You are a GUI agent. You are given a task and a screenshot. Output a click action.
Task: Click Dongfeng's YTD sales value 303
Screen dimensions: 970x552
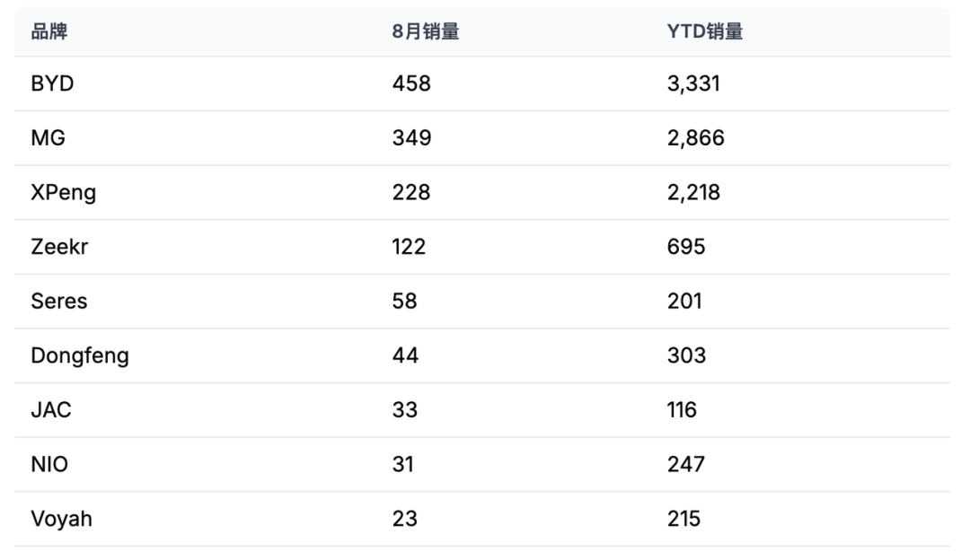tap(686, 355)
